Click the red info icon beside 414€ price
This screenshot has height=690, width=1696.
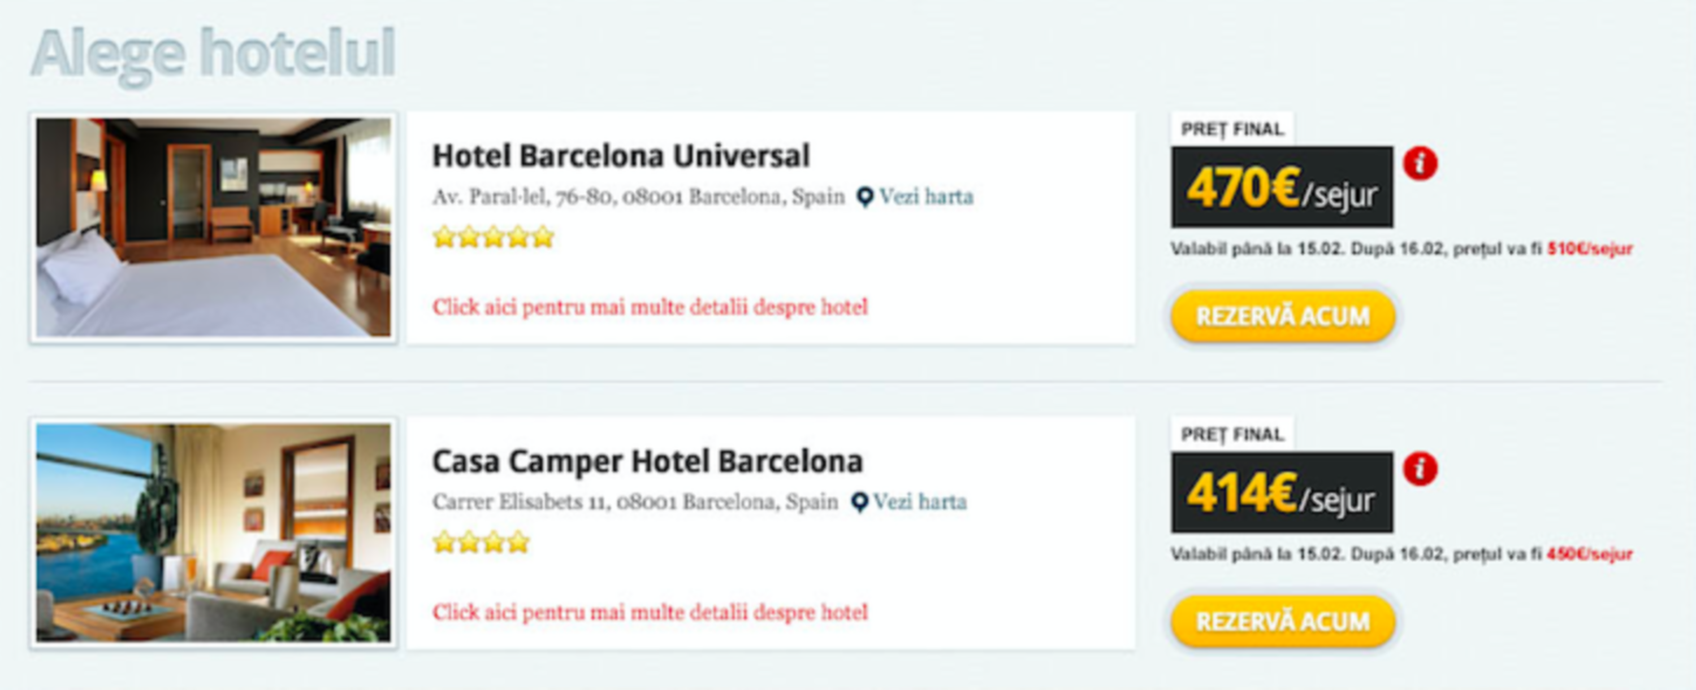(1420, 469)
